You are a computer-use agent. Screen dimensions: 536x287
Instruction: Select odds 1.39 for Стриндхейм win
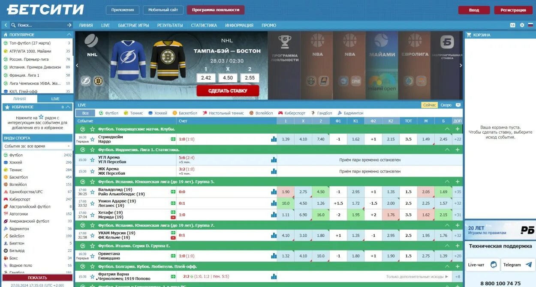point(286,139)
